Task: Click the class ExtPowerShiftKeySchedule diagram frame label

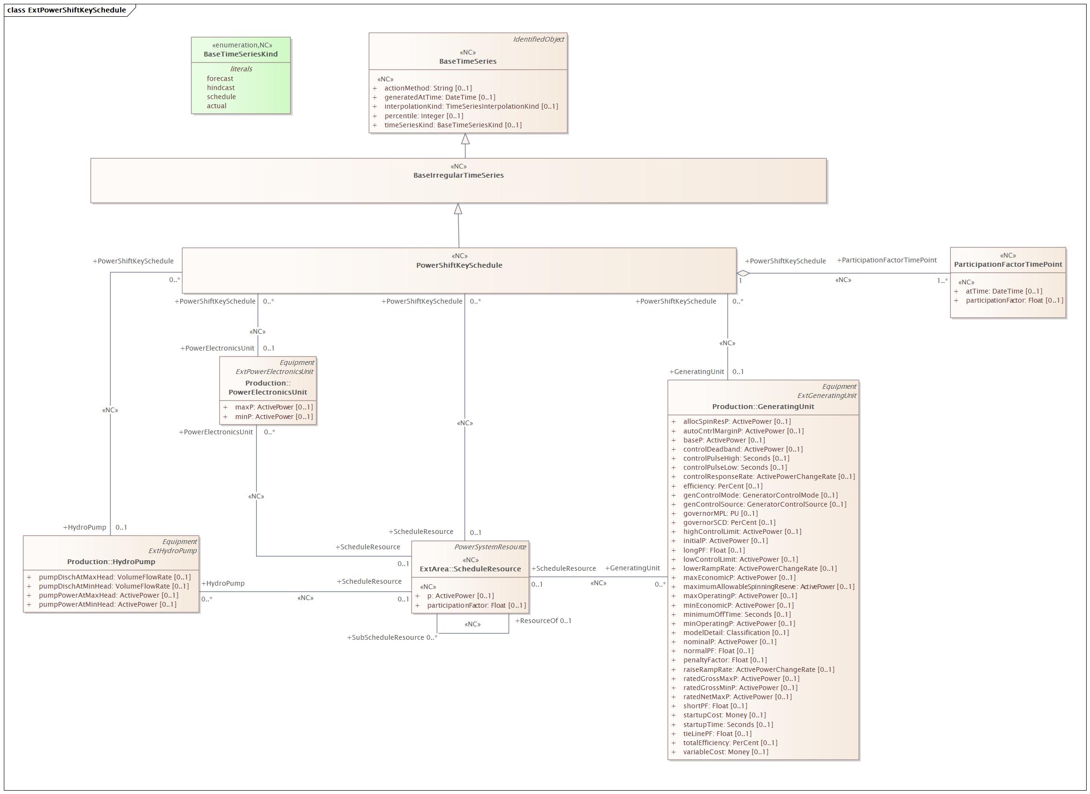Action: pyautogui.click(x=66, y=10)
